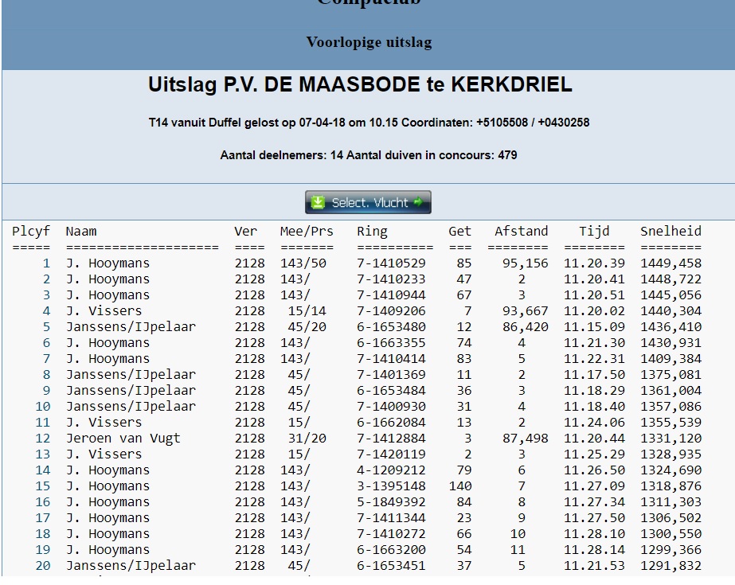Open placing number 1 link
The height and width of the screenshot is (585, 735).
coord(46,263)
